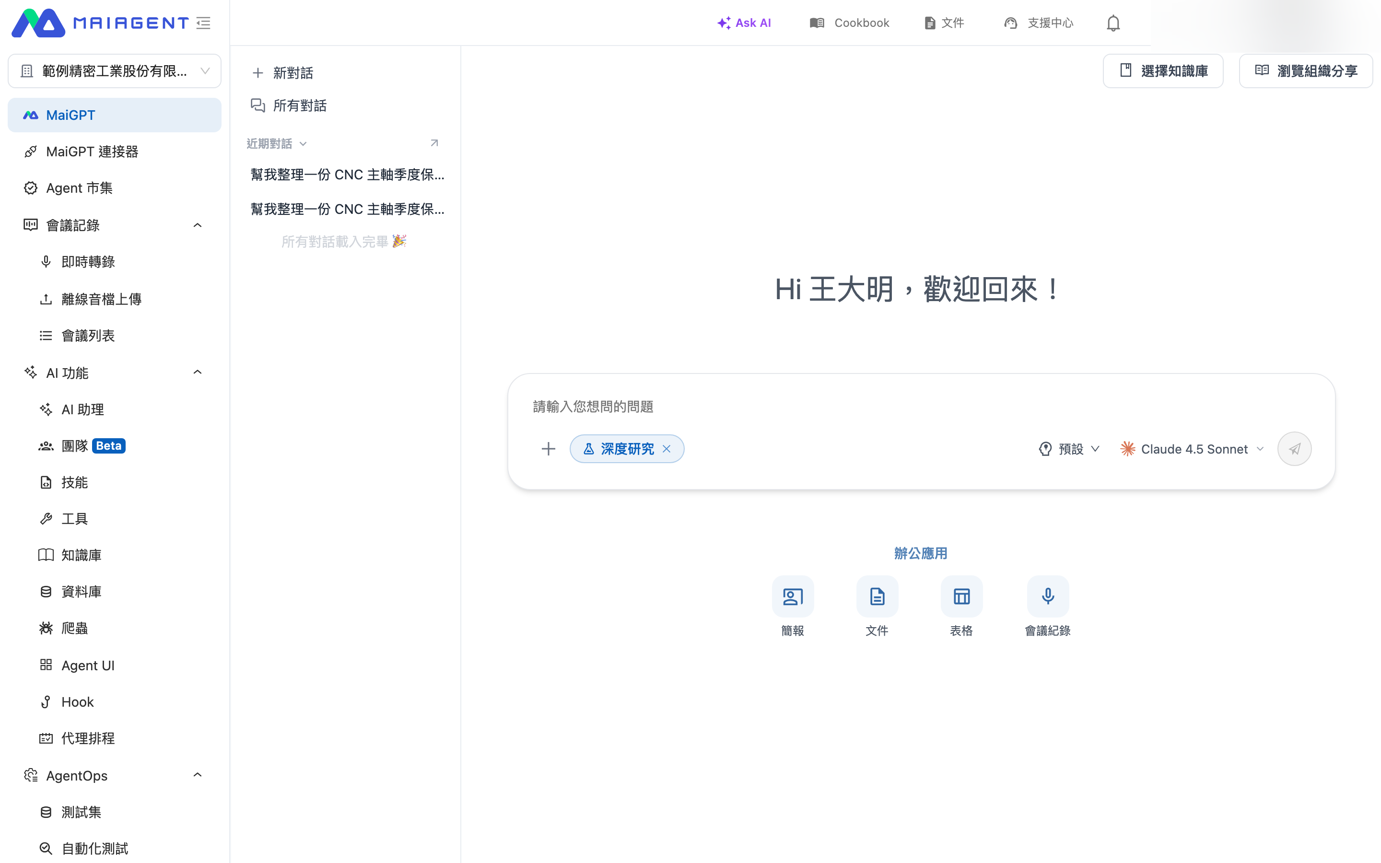Click the send message paper-plane button
This screenshot has width=1381, height=863.
pyautogui.click(x=1294, y=449)
